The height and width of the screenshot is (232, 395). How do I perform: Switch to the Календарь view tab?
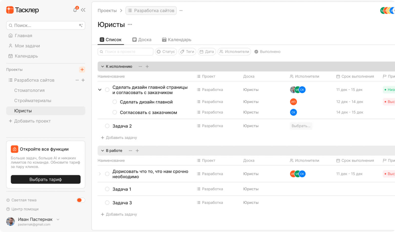coord(177,40)
